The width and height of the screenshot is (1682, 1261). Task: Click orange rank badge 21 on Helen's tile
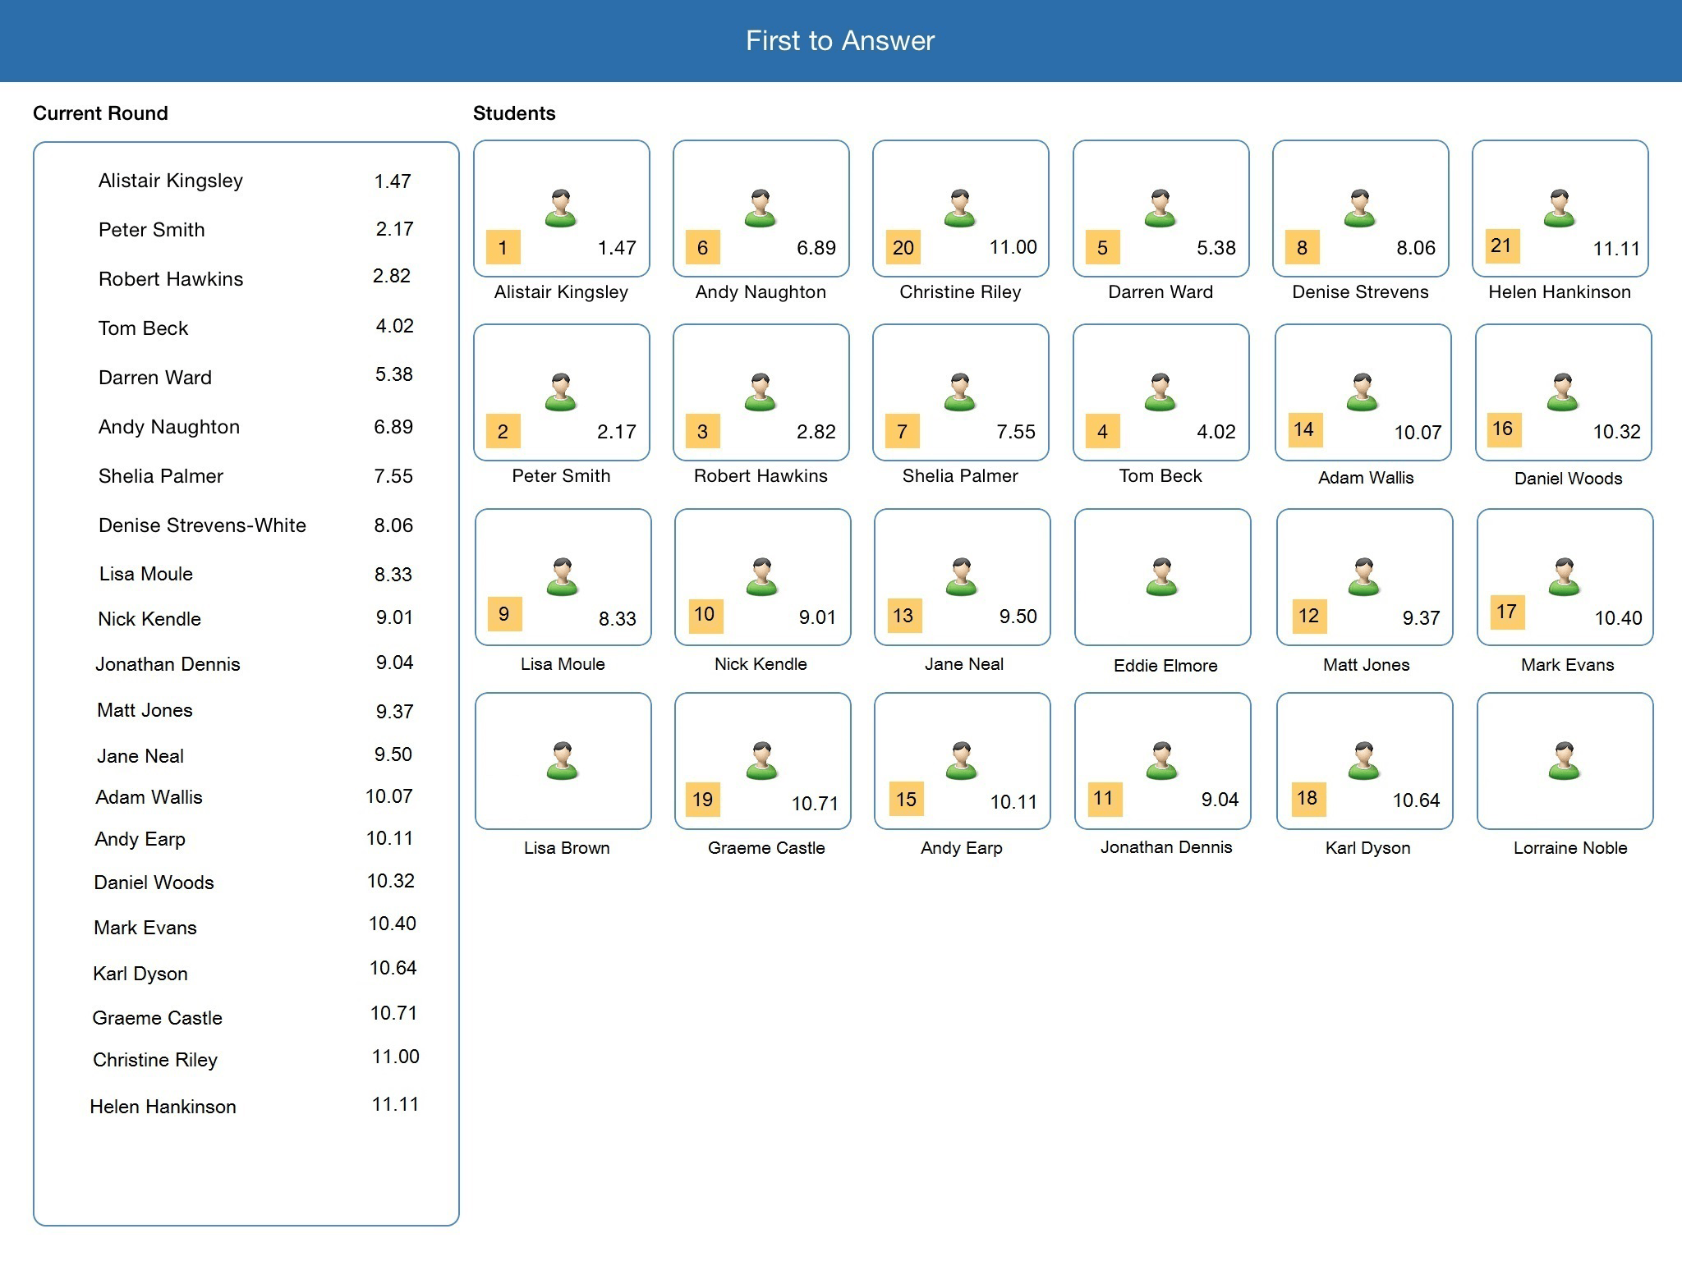[x=1500, y=245]
